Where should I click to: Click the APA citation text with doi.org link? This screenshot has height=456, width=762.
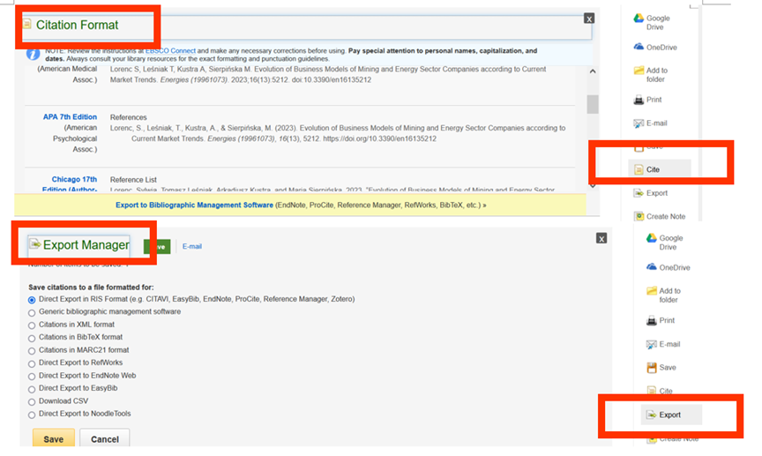point(338,133)
